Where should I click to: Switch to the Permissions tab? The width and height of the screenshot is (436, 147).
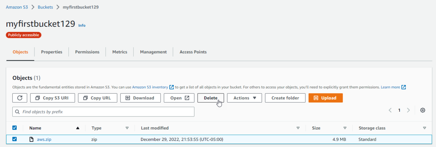coord(87,52)
